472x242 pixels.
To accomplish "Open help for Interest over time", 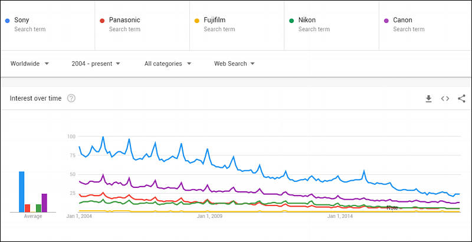I will [71, 98].
